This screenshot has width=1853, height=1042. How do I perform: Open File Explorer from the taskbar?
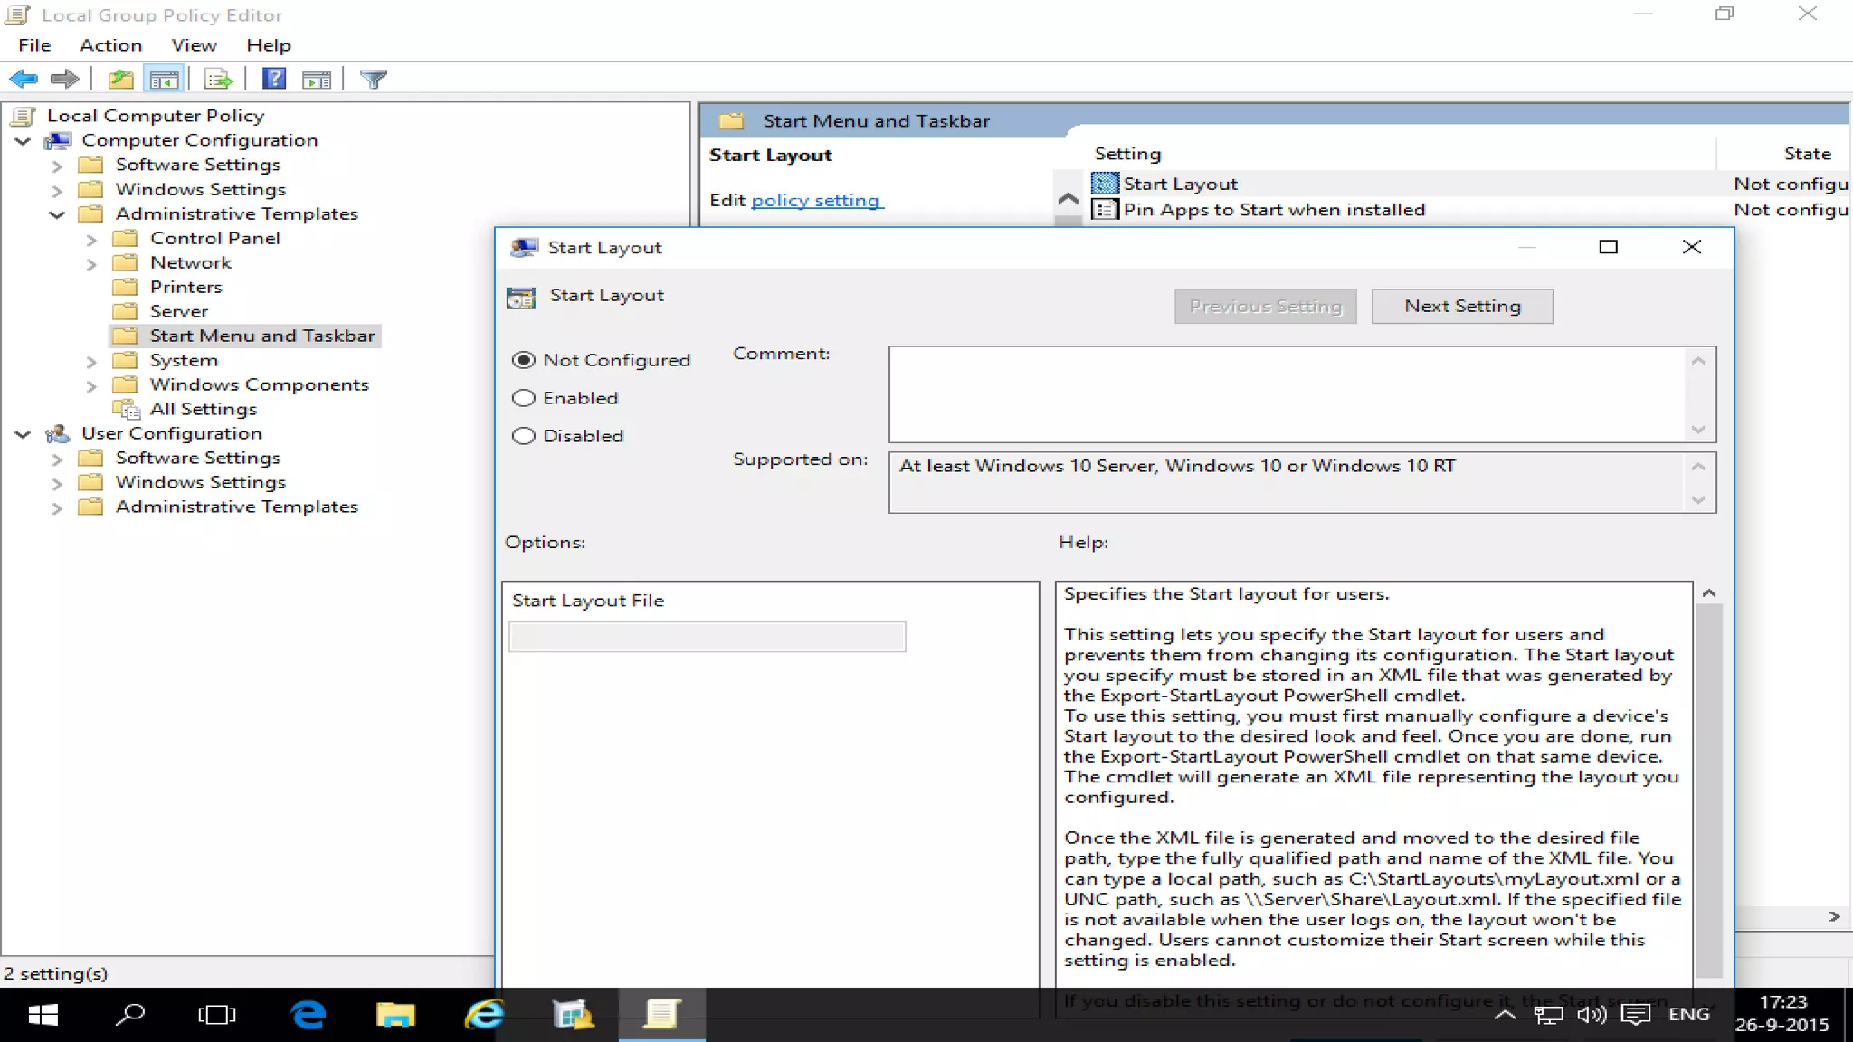point(395,1015)
